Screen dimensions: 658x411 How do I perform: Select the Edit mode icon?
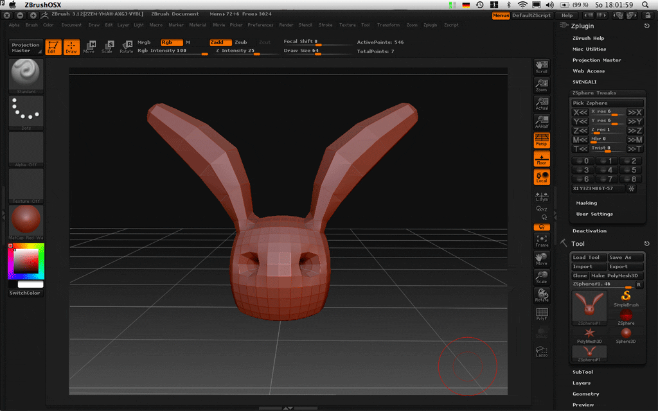pyautogui.click(x=53, y=47)
